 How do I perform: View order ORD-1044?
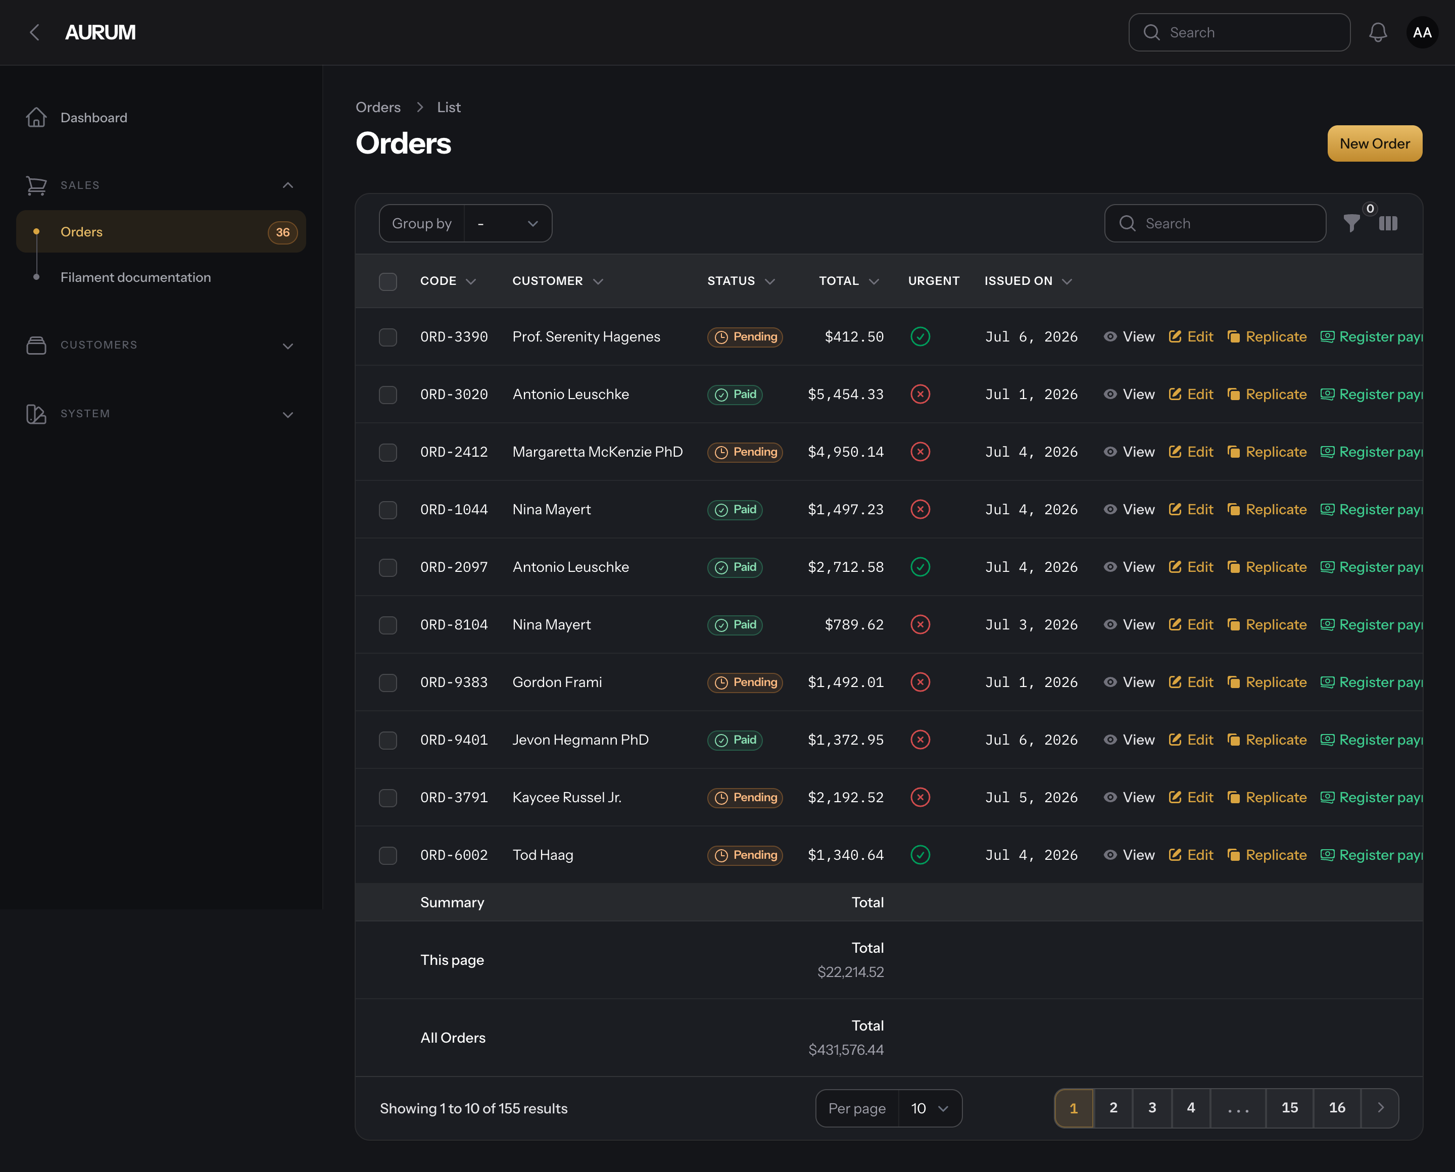pyautogui.click(x=1129, y=510)
